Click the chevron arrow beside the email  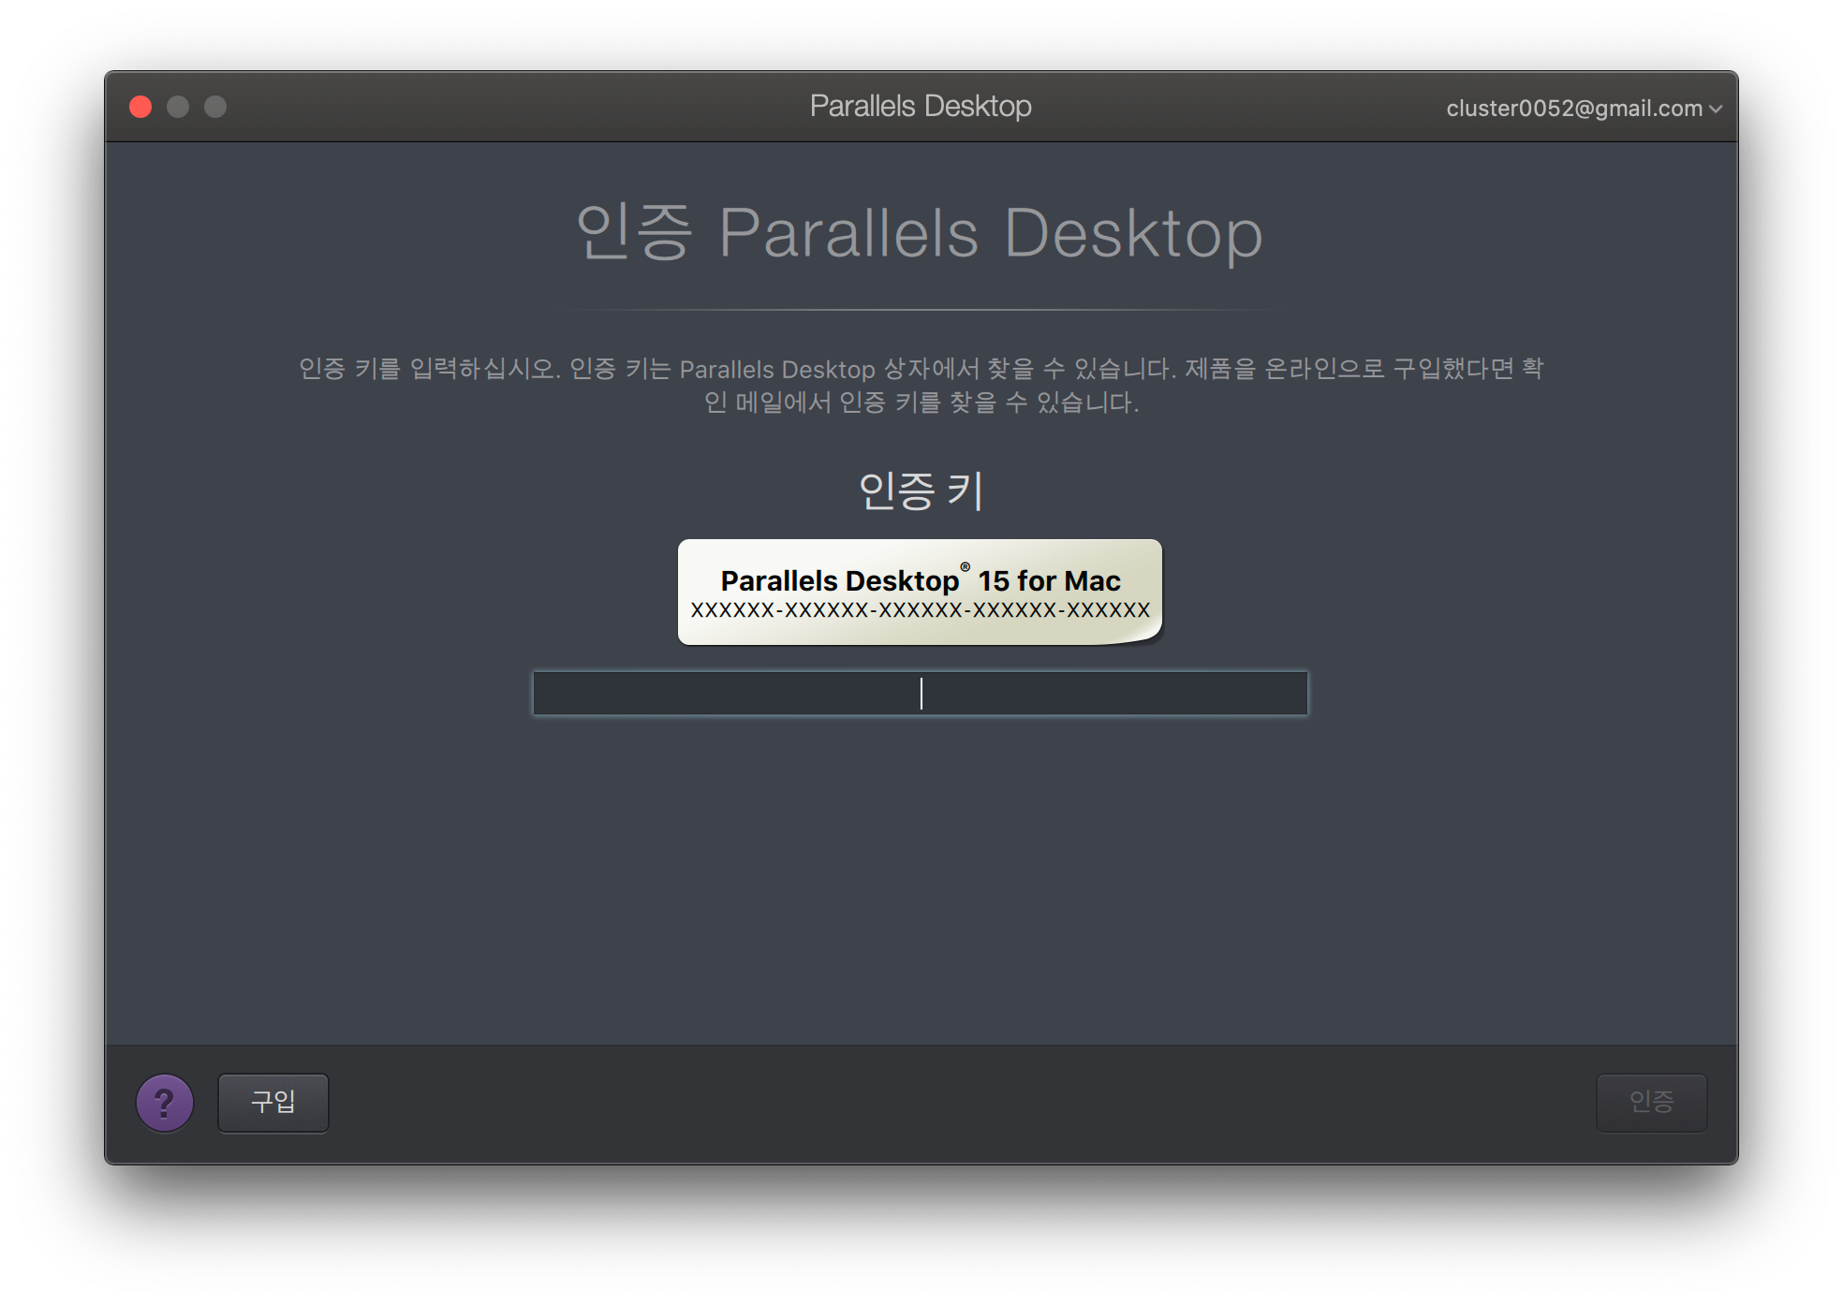click(x=1716, y=109)
